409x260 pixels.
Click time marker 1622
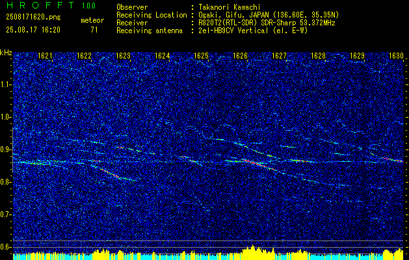tap(84, 55)
